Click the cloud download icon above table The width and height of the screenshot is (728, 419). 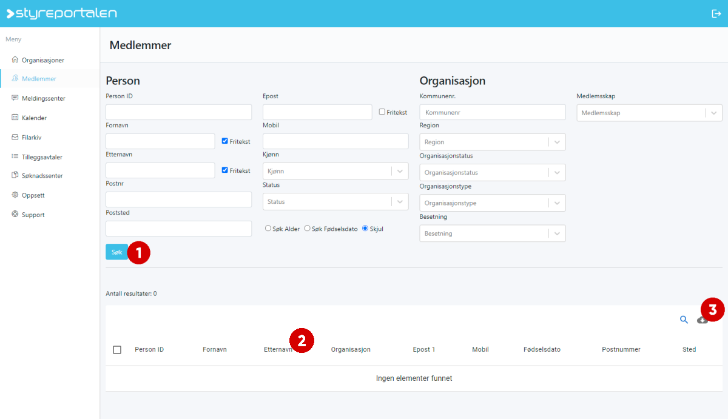tap(702, 320)
